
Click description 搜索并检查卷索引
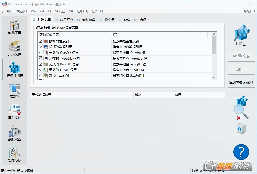126,41
